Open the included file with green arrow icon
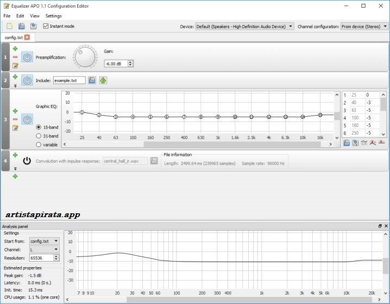390x304 pixels. point(103,80)
